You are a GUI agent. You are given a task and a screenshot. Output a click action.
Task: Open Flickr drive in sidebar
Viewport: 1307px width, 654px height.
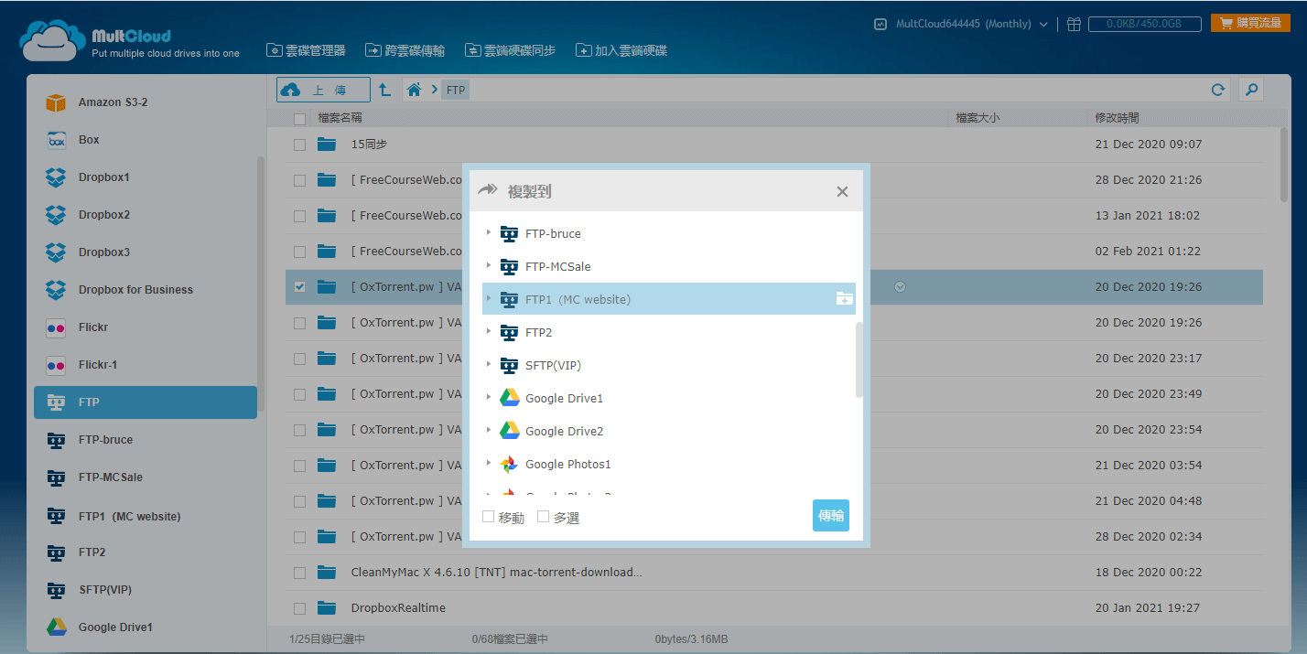pos(146,327)
